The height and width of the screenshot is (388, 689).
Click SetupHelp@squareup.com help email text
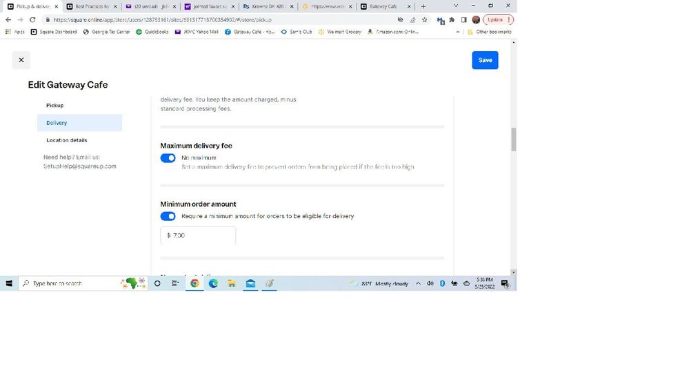80,166
